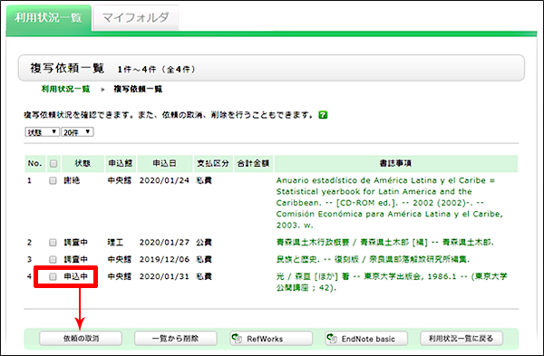The image size is (544, 356).
Task: Check the box for row 3 dated 2019/12/06
Action: point(53,259)
